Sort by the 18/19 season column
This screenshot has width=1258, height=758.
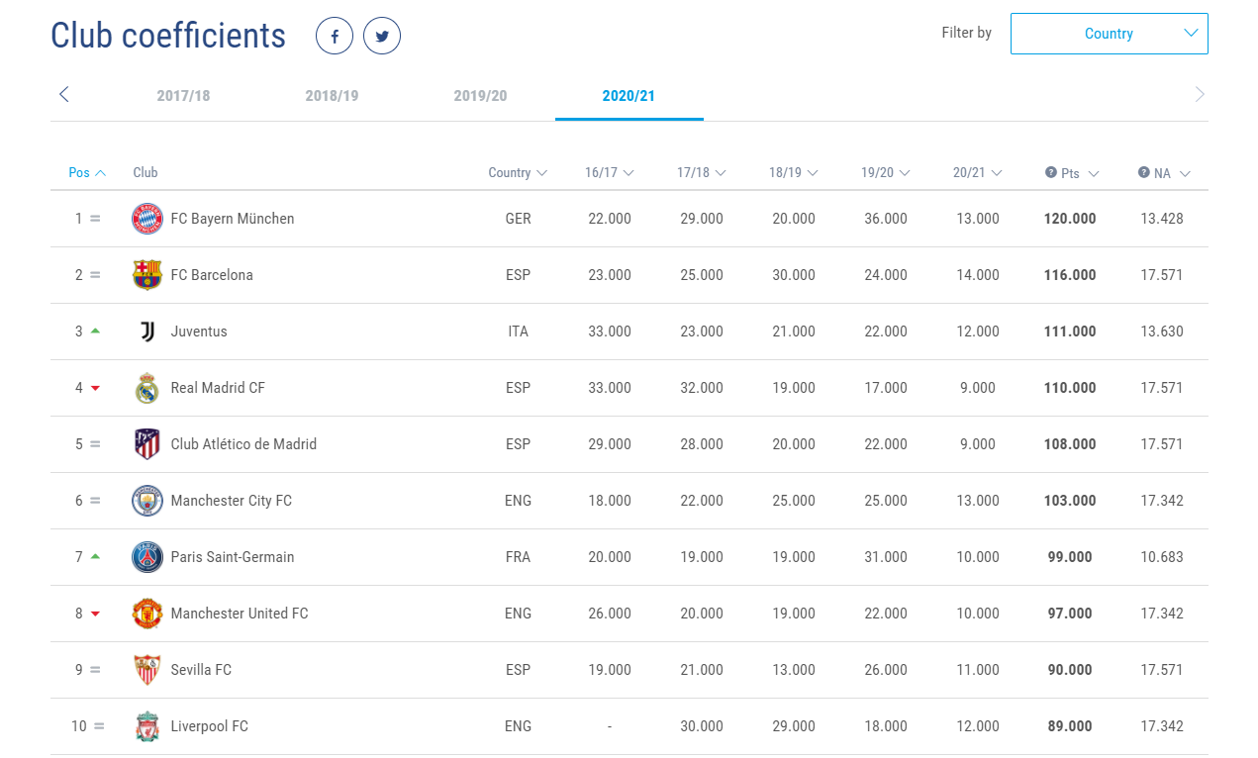pos(794,173)
